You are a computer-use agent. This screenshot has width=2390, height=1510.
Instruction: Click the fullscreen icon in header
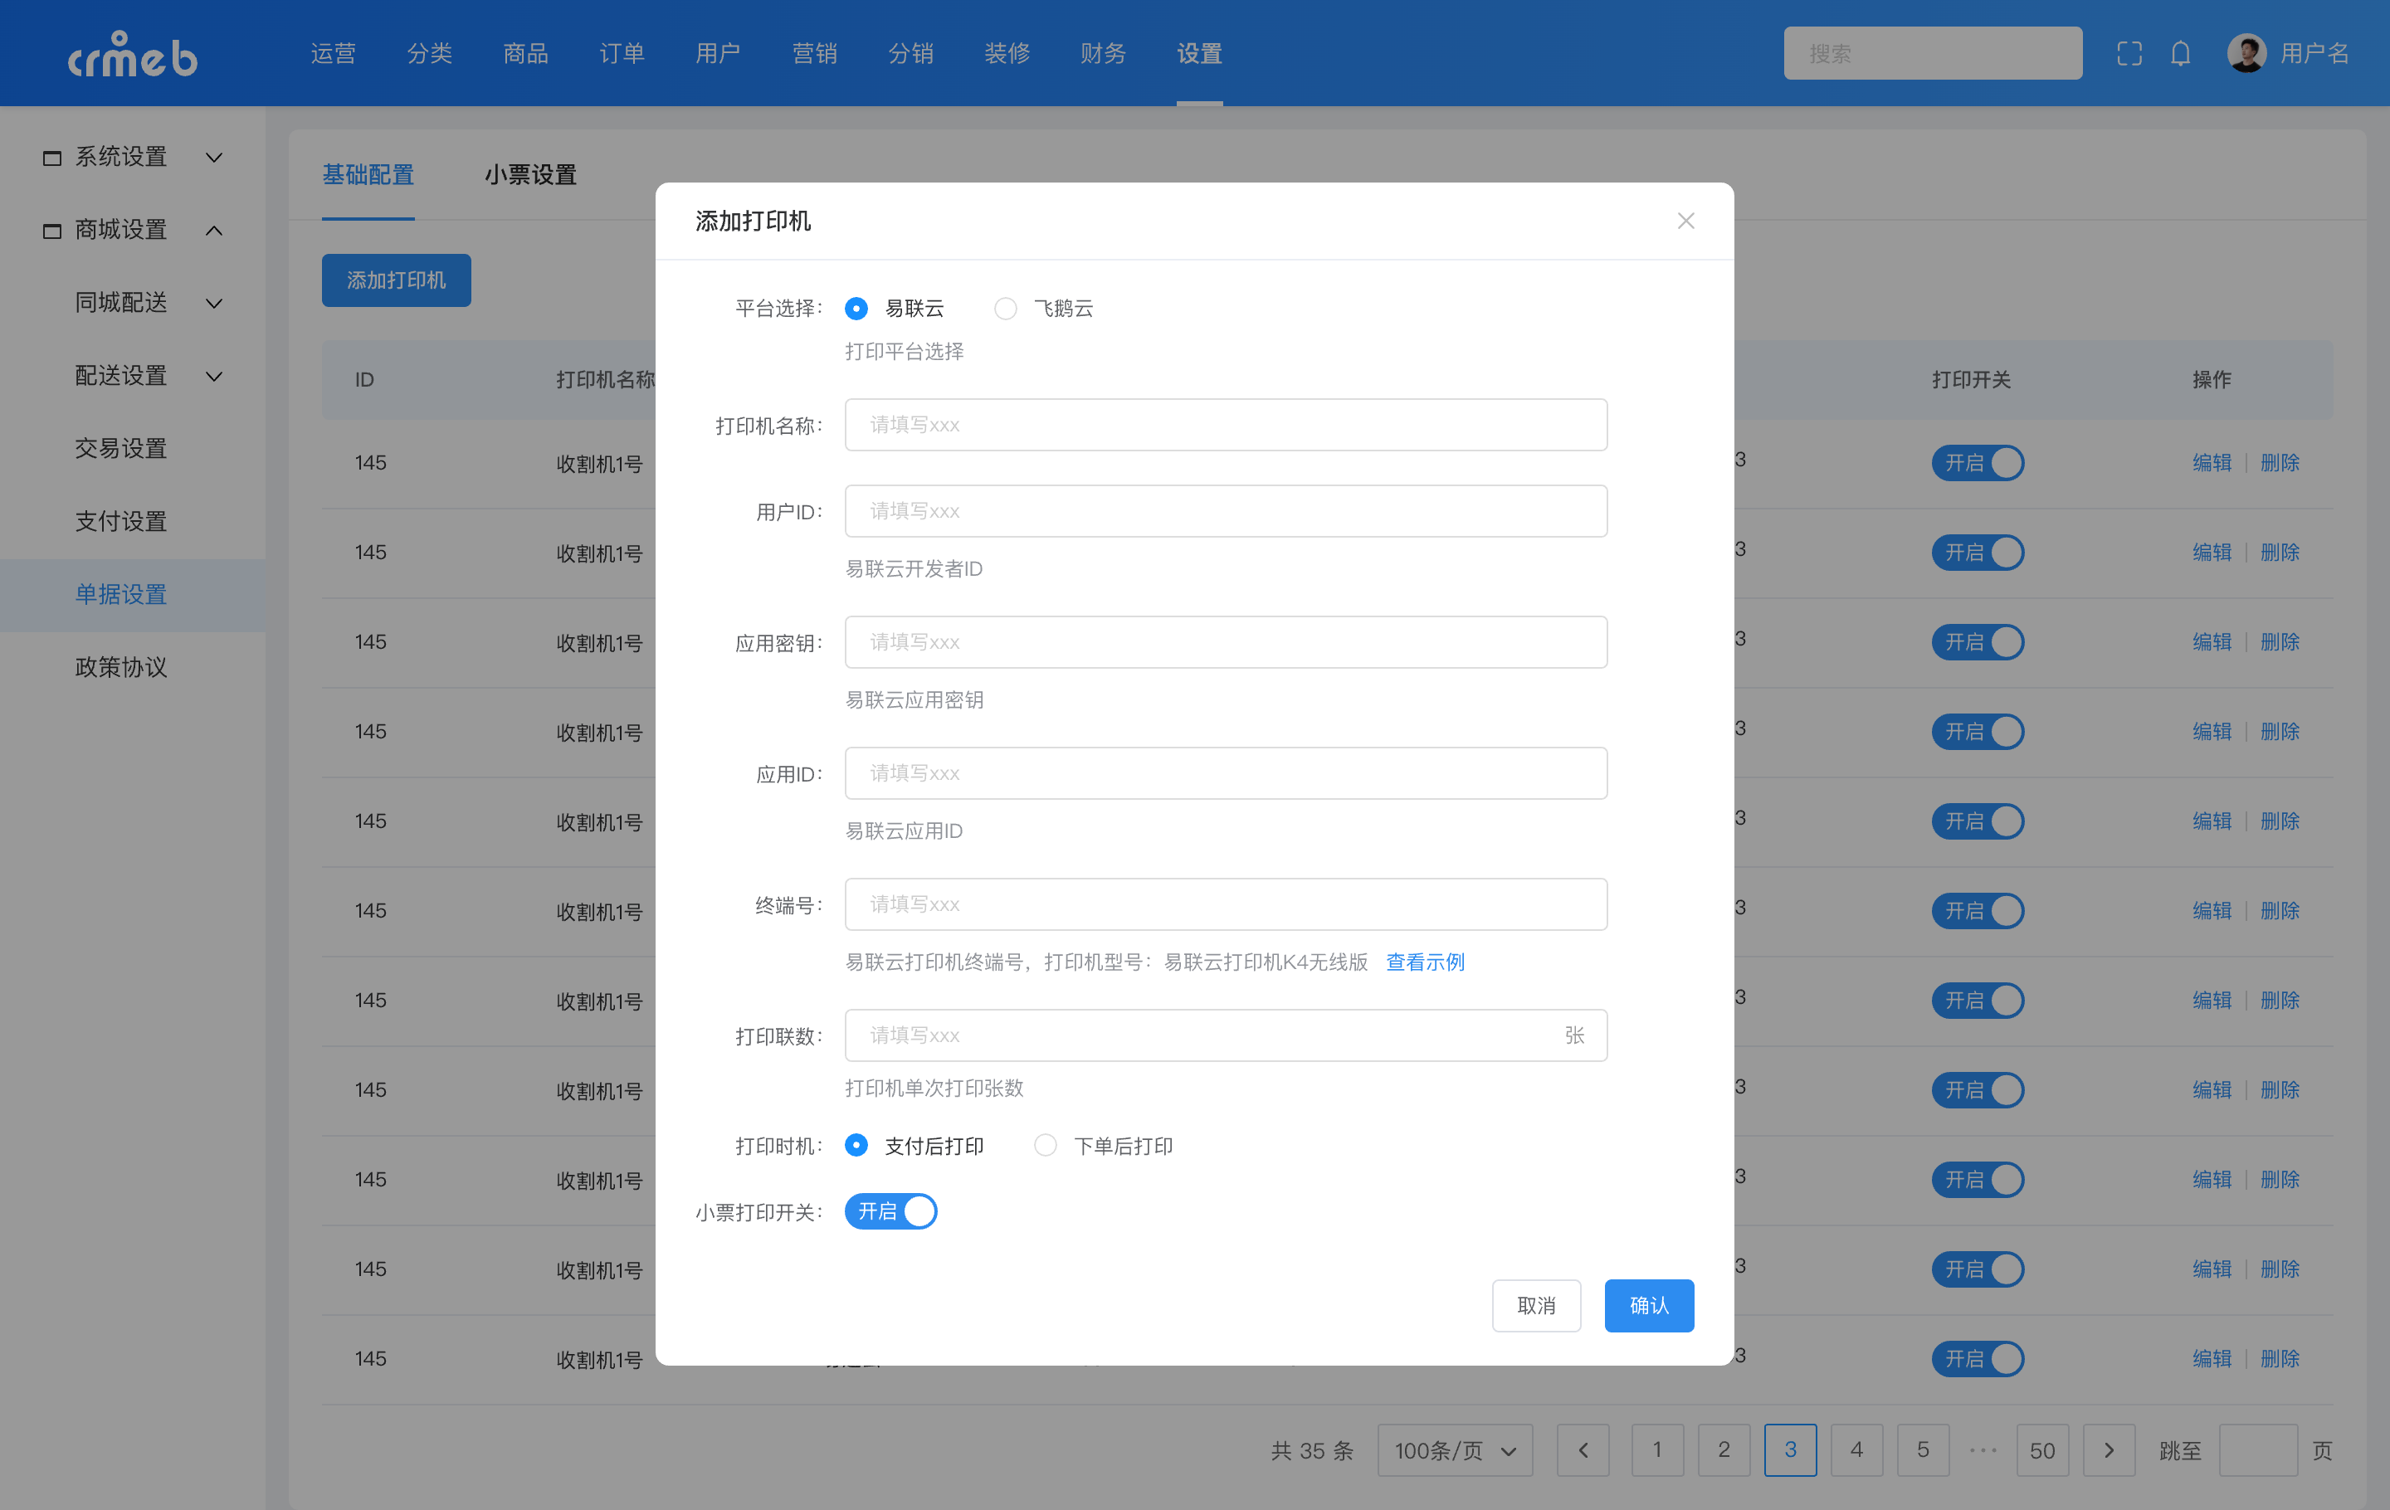tap(2129, 54)
